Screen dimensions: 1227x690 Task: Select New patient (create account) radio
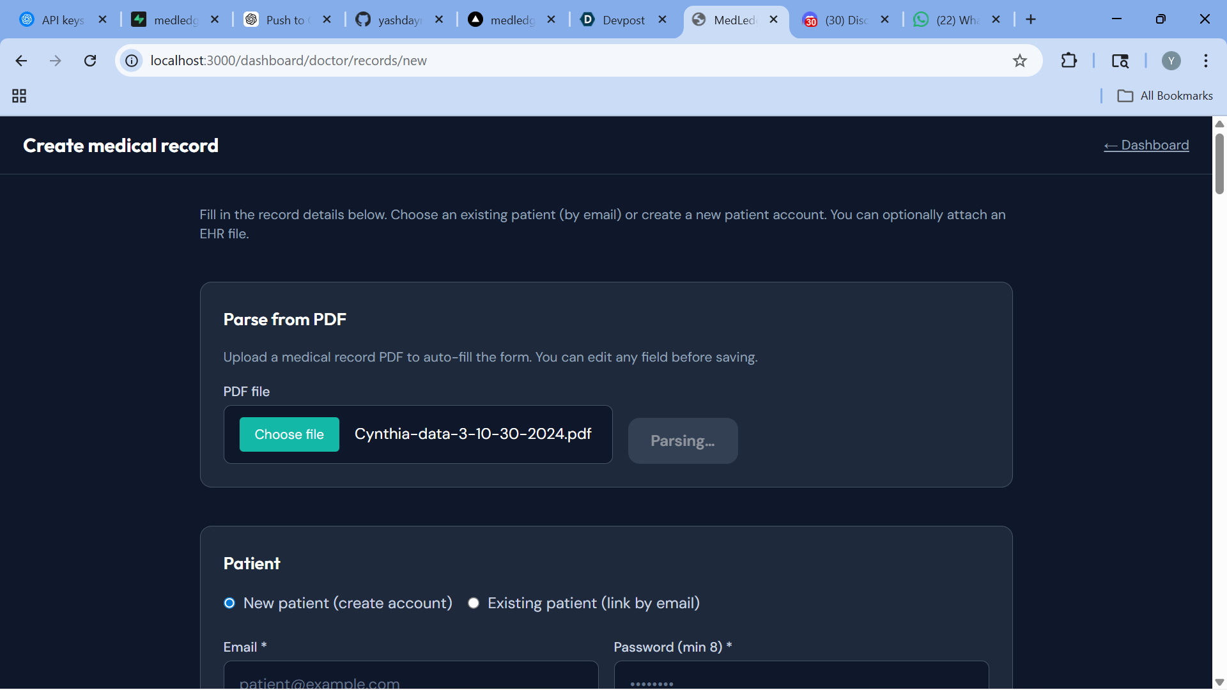coord(229,603)
